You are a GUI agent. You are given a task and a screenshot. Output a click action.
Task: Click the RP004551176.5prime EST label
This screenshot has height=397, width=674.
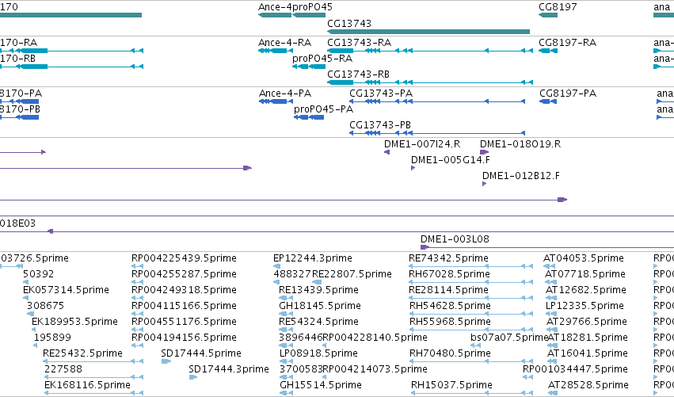coord(184,322)
